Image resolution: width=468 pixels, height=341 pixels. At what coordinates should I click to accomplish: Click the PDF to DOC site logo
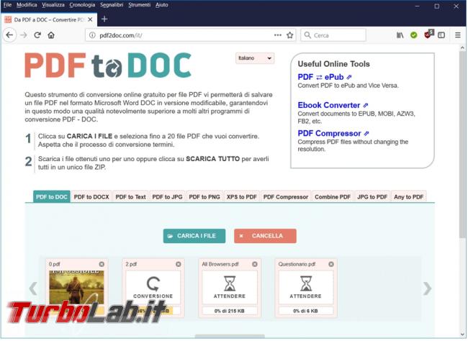(108, 65)
